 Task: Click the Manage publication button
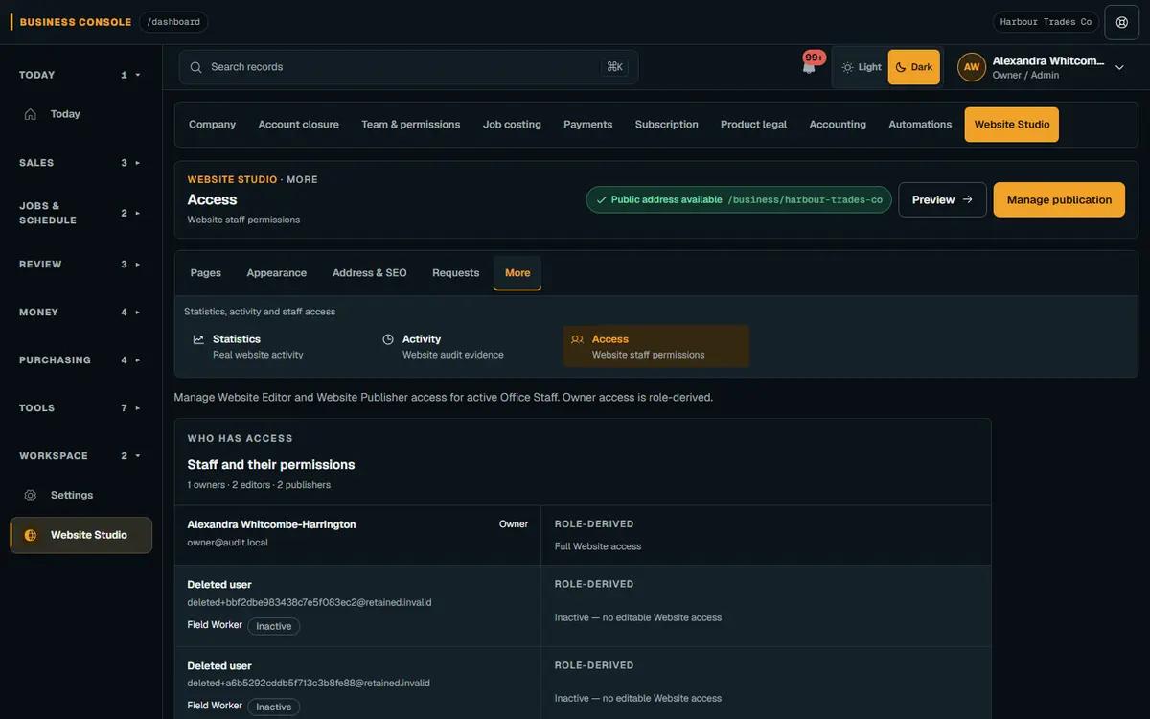coord(1059,199)
